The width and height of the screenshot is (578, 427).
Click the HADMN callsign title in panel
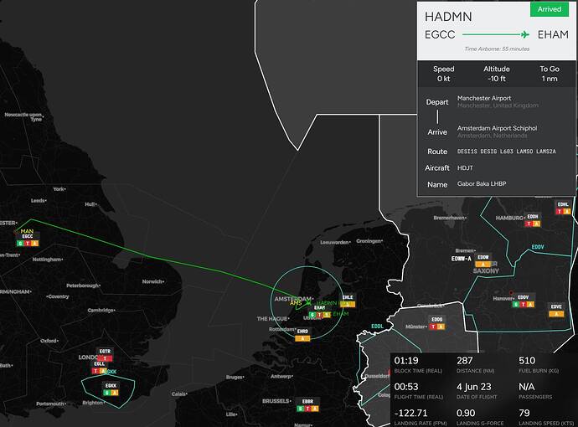click(448, 17)
